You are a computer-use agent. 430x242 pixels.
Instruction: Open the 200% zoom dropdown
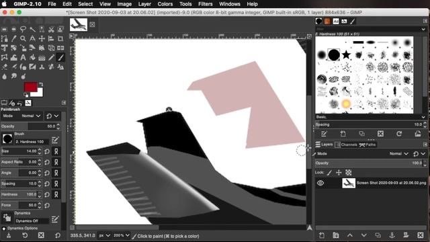(x=122, y=235)
